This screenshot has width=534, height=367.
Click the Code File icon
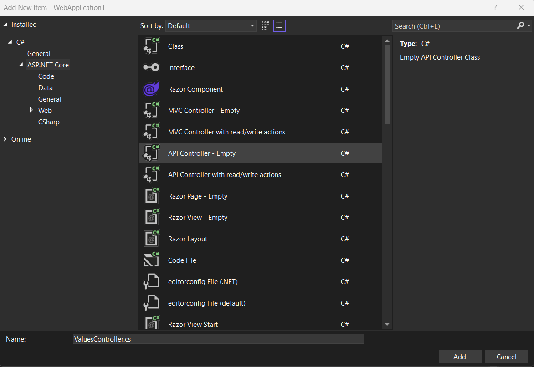151,260
